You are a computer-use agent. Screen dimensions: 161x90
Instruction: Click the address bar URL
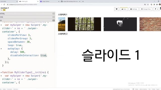point(23,4)
